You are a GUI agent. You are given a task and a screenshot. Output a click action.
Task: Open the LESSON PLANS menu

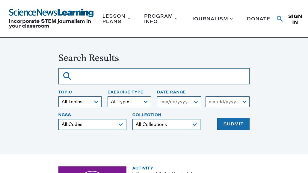(114, 19)
